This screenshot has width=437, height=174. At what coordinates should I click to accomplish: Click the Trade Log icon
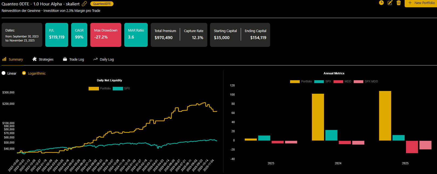coord(65,59)
